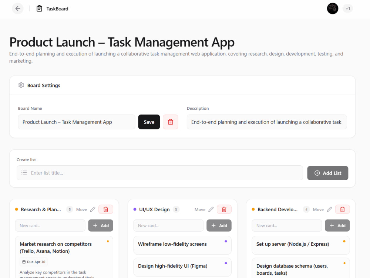This screenshot has height=278, width=370.
Task: Click the TaskBoard header title text
Action: [x=57, y=9]
